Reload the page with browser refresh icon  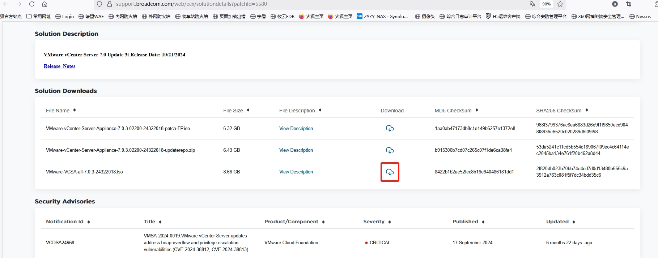[32, 4]
